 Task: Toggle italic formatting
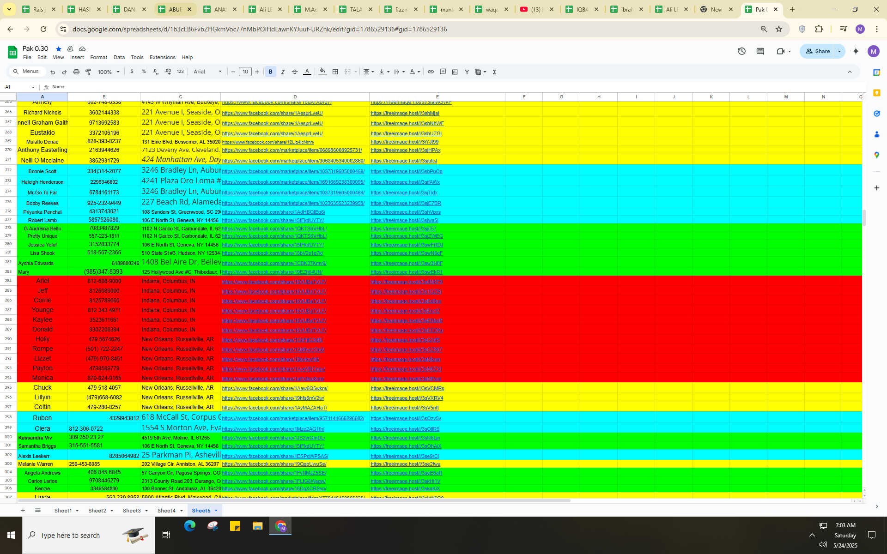tap(283, 72)
